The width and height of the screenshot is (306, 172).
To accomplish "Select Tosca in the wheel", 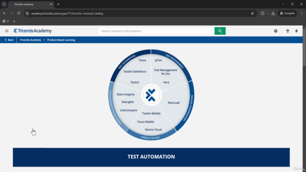I will (142, 60).
